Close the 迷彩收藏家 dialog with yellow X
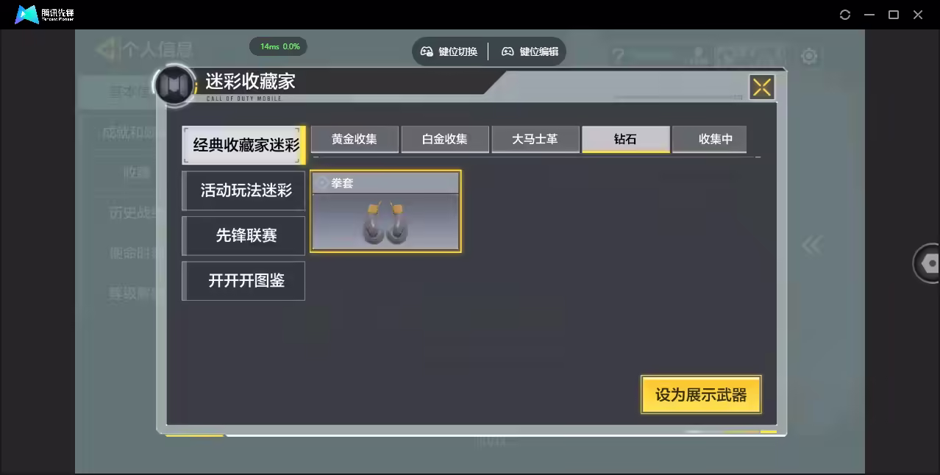This screenshot has width=940, height=475. click(x=761, y=87)
